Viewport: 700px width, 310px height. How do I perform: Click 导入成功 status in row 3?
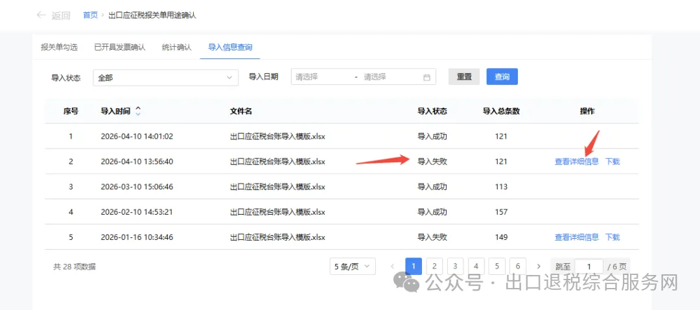pos(432,187)
